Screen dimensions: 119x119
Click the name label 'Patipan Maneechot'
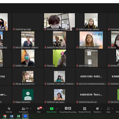click(x=23, y=102)
